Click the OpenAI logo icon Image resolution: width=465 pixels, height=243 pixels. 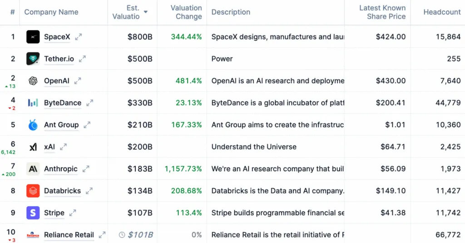pyautogui.click(x=33, y=81)
